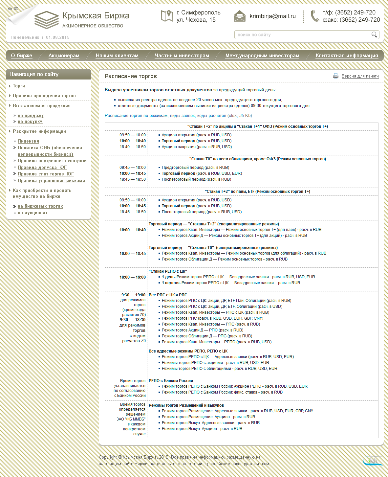Screen dimensions: 388x477
Task: Select Контактная информация in top navigation
Action: [347, 56]
